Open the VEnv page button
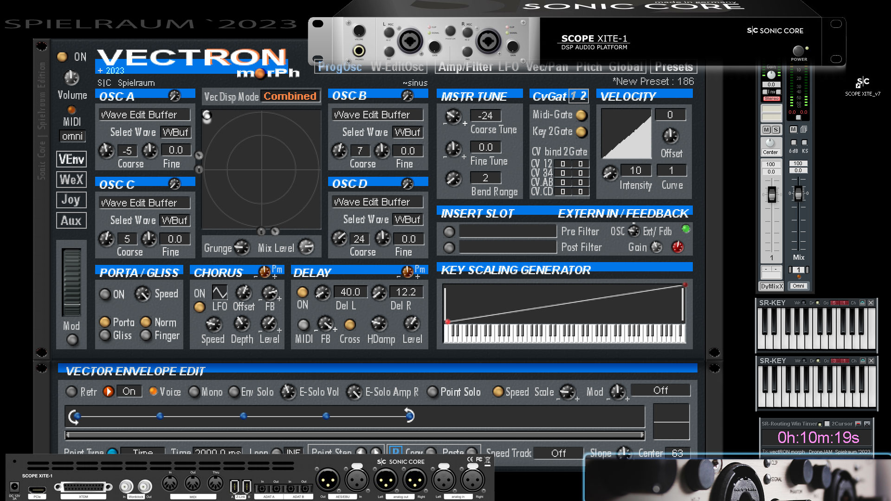 coord(71,159)
